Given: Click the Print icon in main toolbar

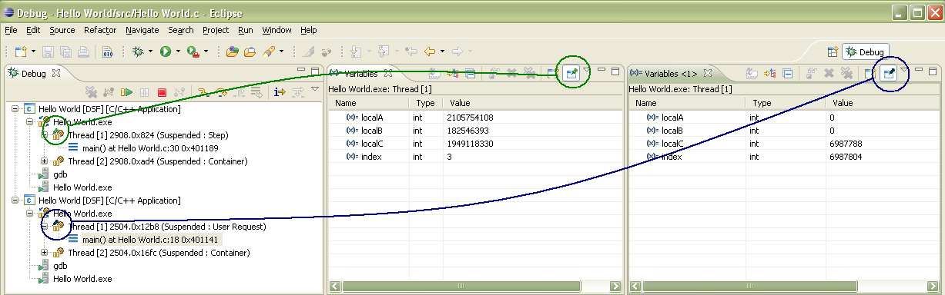Looking at the screenshot, I should pyautogui.click(x=83, y=51).
